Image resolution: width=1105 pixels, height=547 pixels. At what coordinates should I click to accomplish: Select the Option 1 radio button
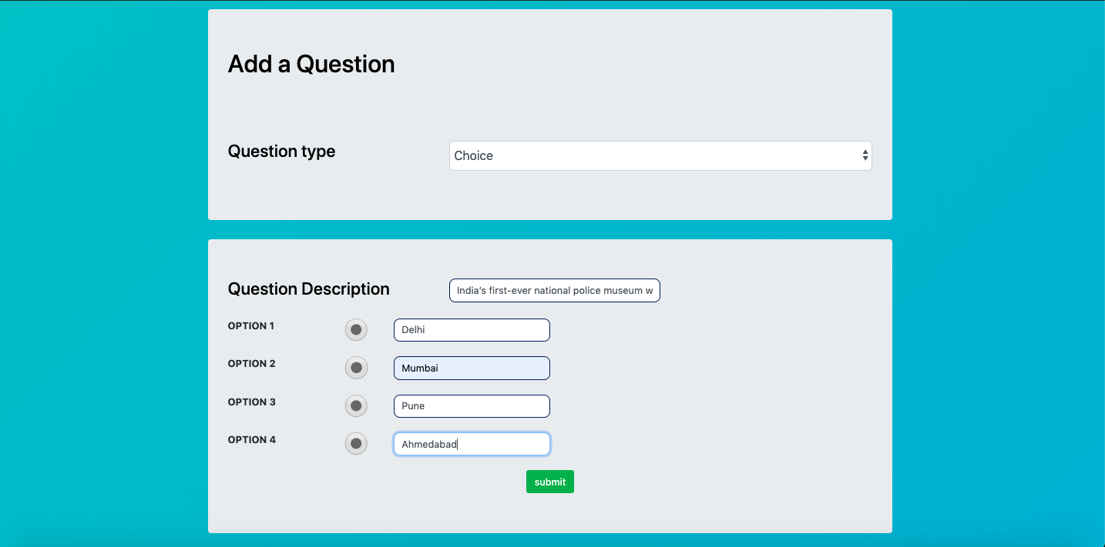pos(356,330)
